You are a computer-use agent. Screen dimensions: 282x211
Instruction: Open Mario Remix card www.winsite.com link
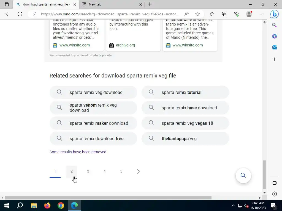click(188, 45)
